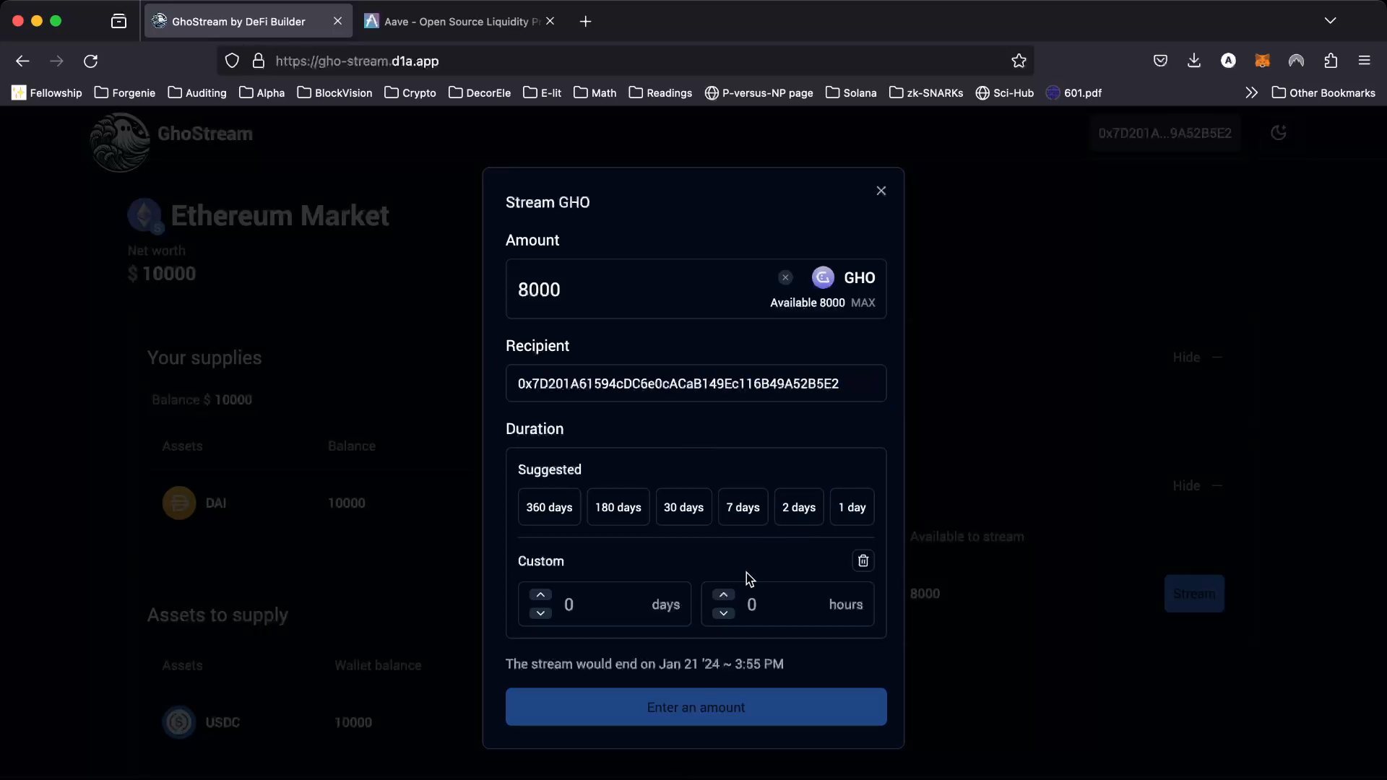
Task: Click the GhoStream logo
Action: click(x=120, y=143)
